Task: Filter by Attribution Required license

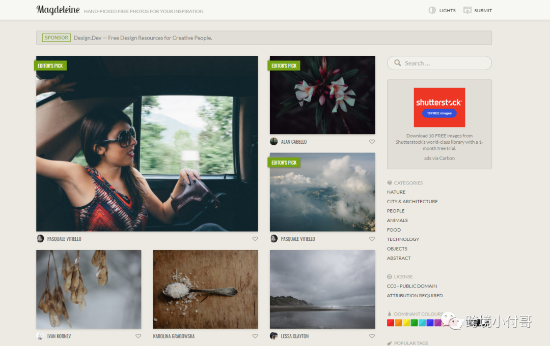Action: click(415, 296)
